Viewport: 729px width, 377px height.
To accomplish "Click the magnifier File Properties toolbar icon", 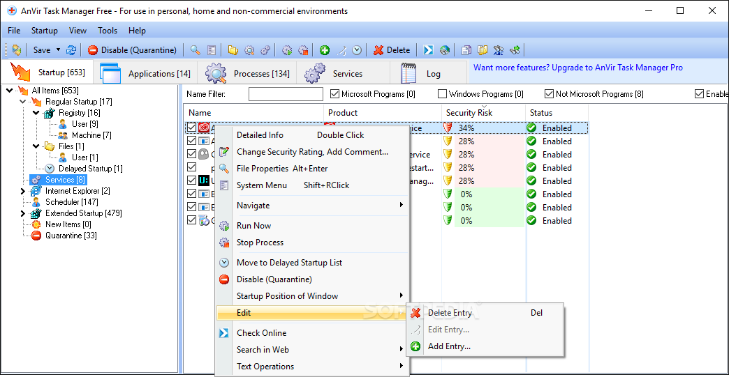I will (196, 50).
